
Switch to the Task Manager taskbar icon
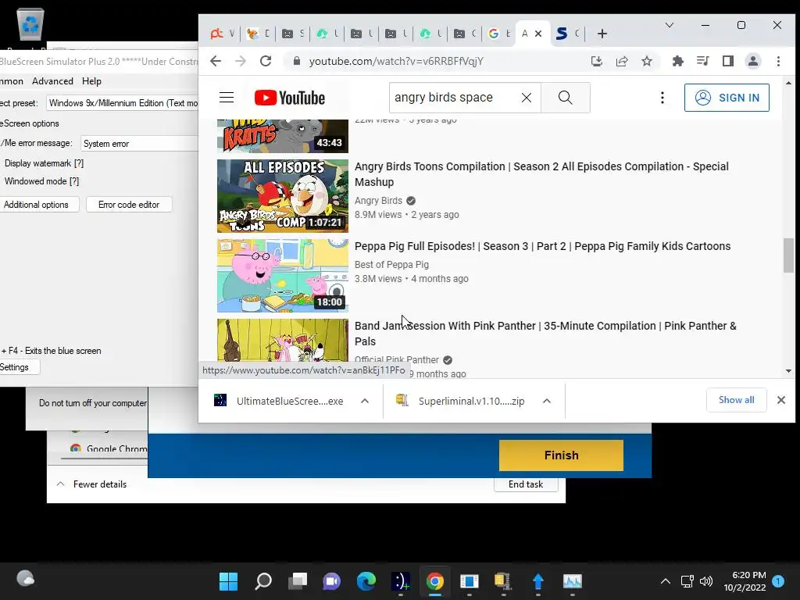pos(573,581)
